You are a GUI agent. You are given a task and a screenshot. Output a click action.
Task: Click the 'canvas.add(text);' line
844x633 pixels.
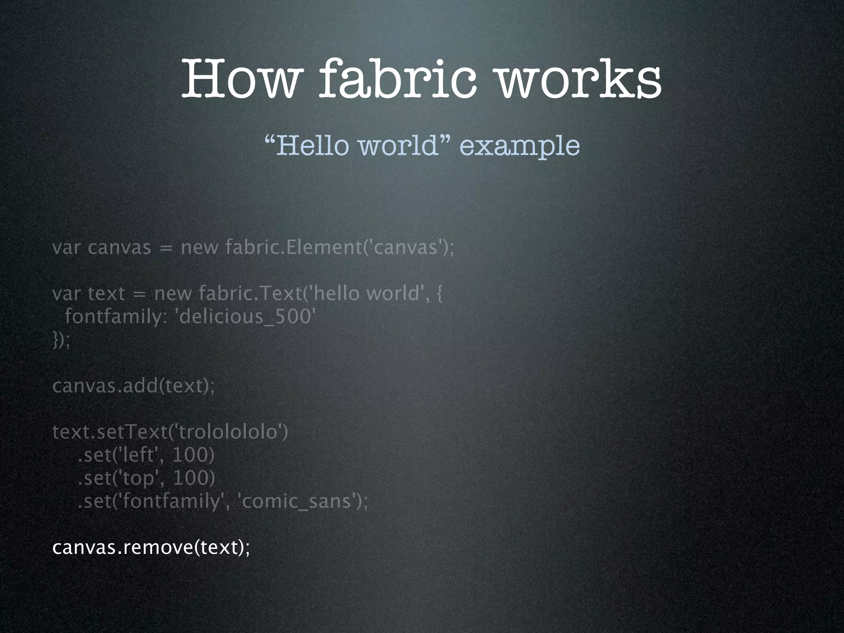click(x=134, y=386)
